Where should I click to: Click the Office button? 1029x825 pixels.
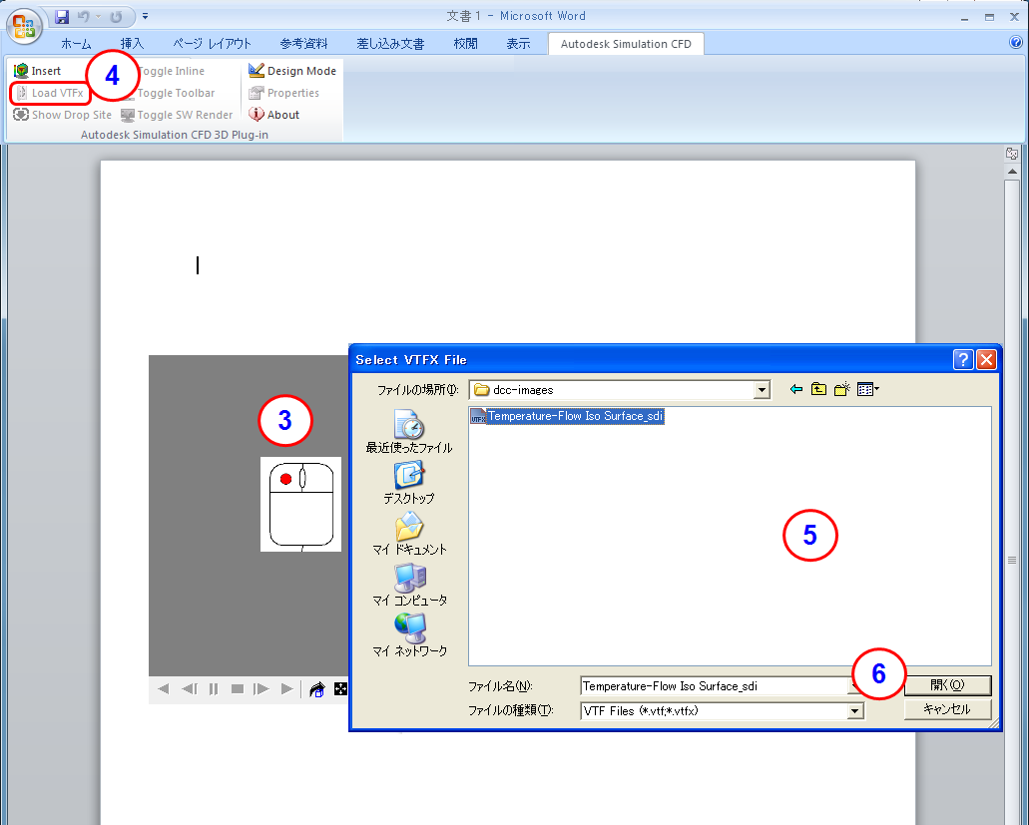click(x=24, y=27)
